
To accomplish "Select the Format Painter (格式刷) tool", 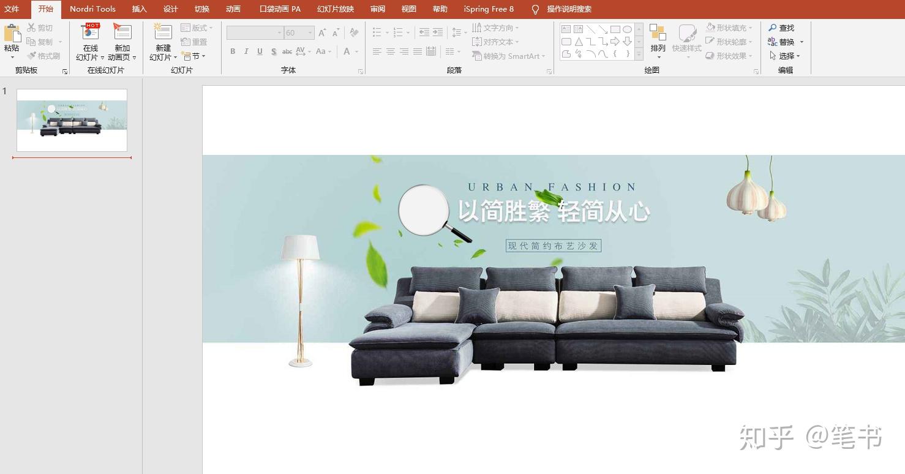I will coord(43,56).
